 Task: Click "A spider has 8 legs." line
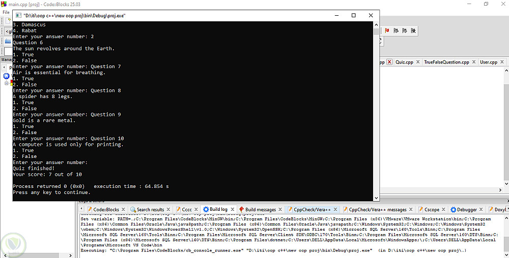pos(43,96)
